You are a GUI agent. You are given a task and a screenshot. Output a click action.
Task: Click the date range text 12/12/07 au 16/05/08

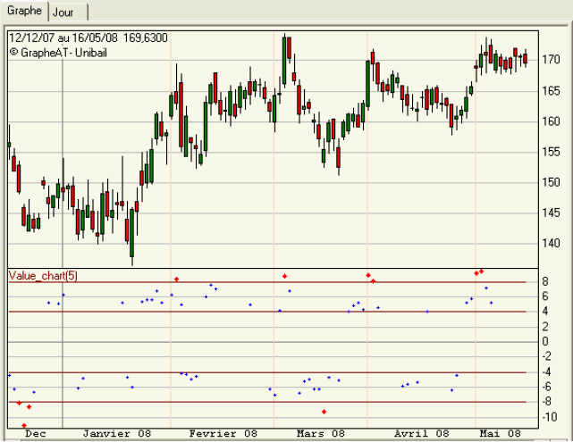tap(63, 38)
